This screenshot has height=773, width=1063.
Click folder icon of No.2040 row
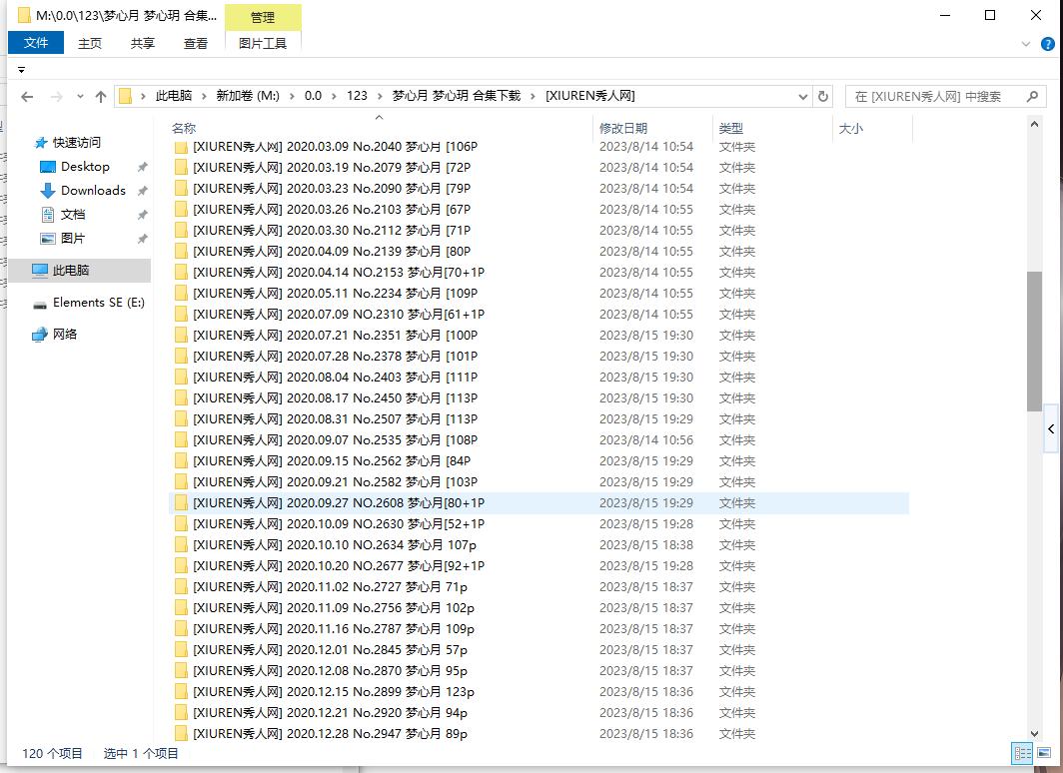(181, 147)
